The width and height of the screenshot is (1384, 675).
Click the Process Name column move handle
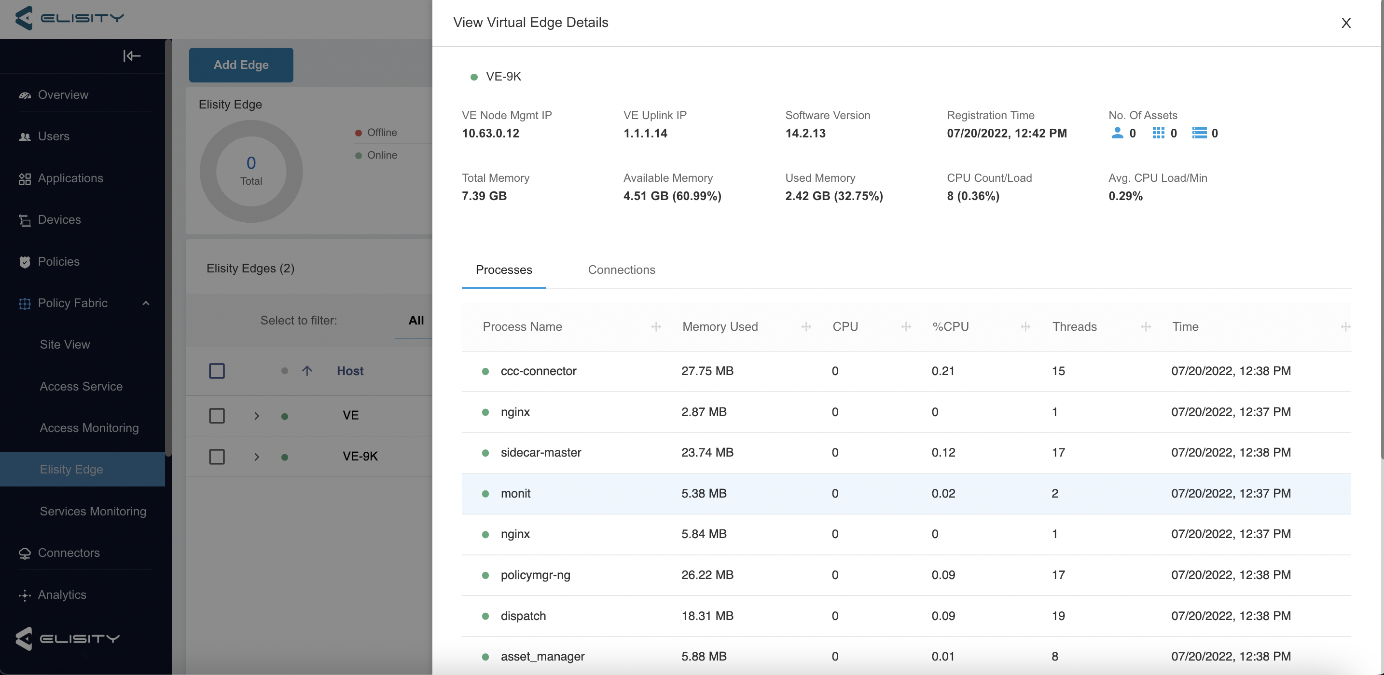coord(656,326)
